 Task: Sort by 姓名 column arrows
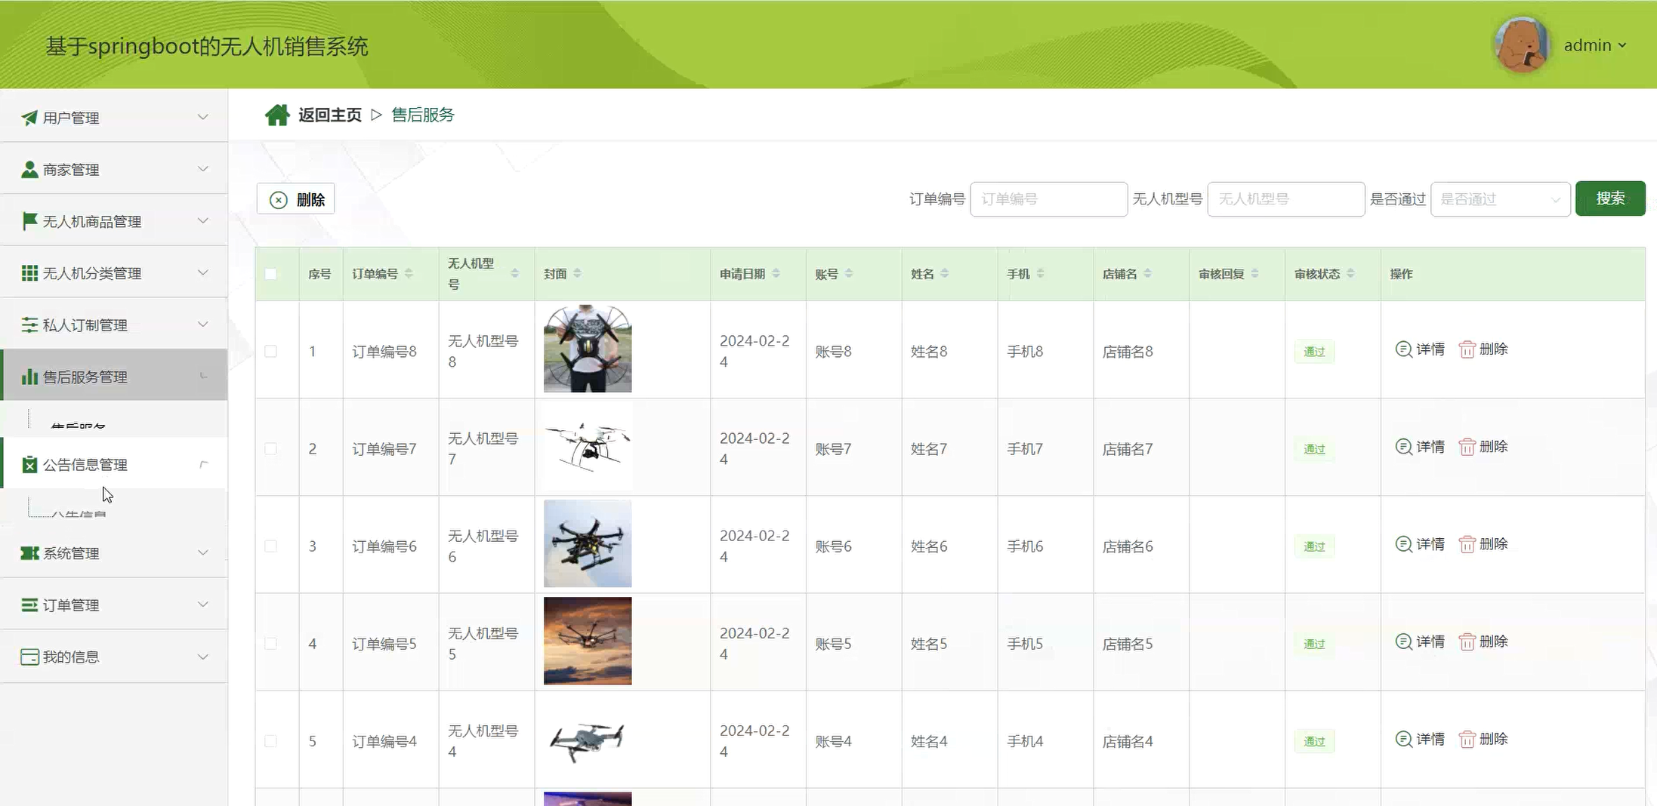pyautogui.click(x=945, y=273)
